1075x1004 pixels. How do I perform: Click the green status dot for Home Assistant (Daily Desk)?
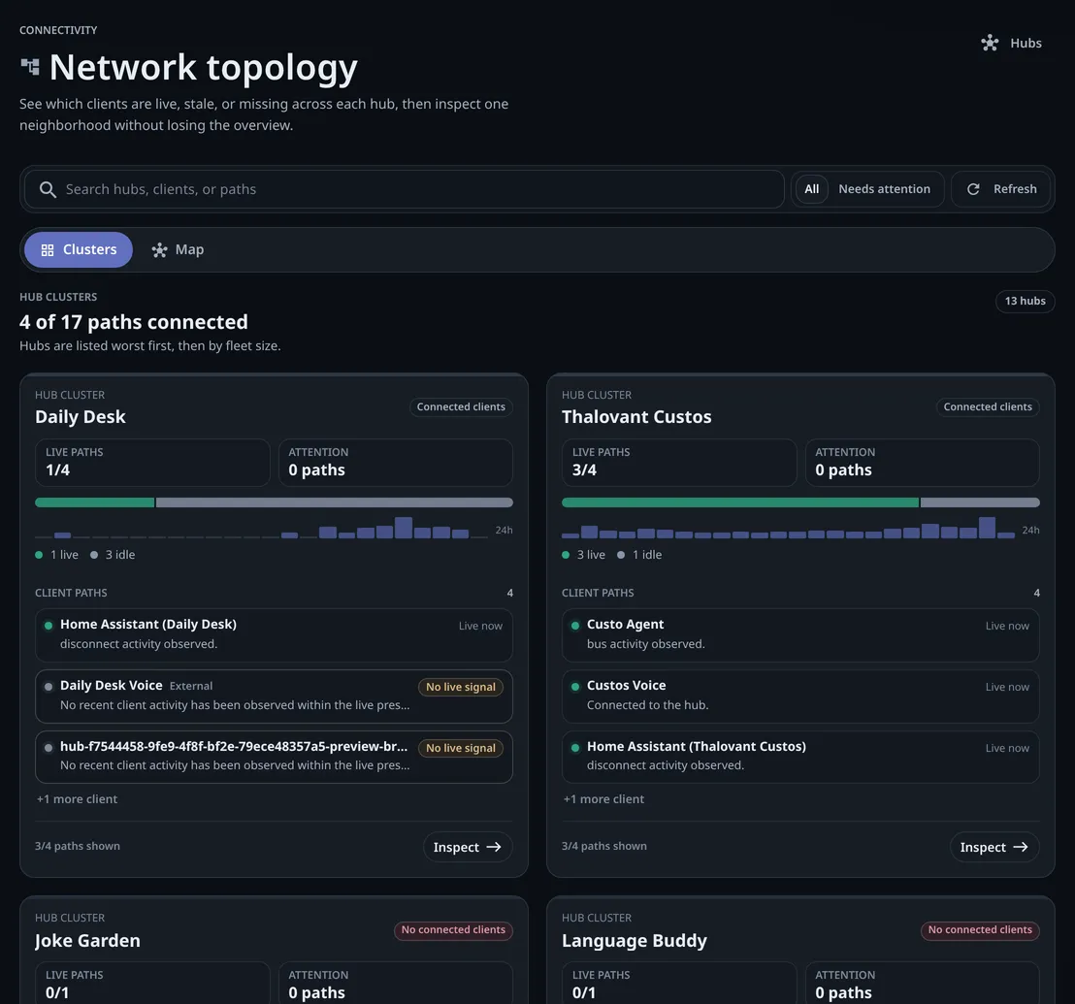click(48, 625)
